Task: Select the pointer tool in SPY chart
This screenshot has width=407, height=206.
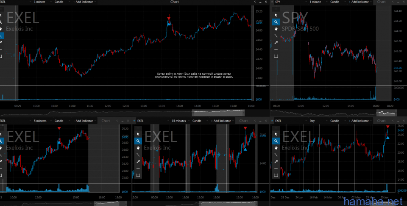Action: (x=276, y=15)
